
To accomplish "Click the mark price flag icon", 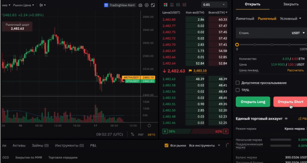I will 190,71.
